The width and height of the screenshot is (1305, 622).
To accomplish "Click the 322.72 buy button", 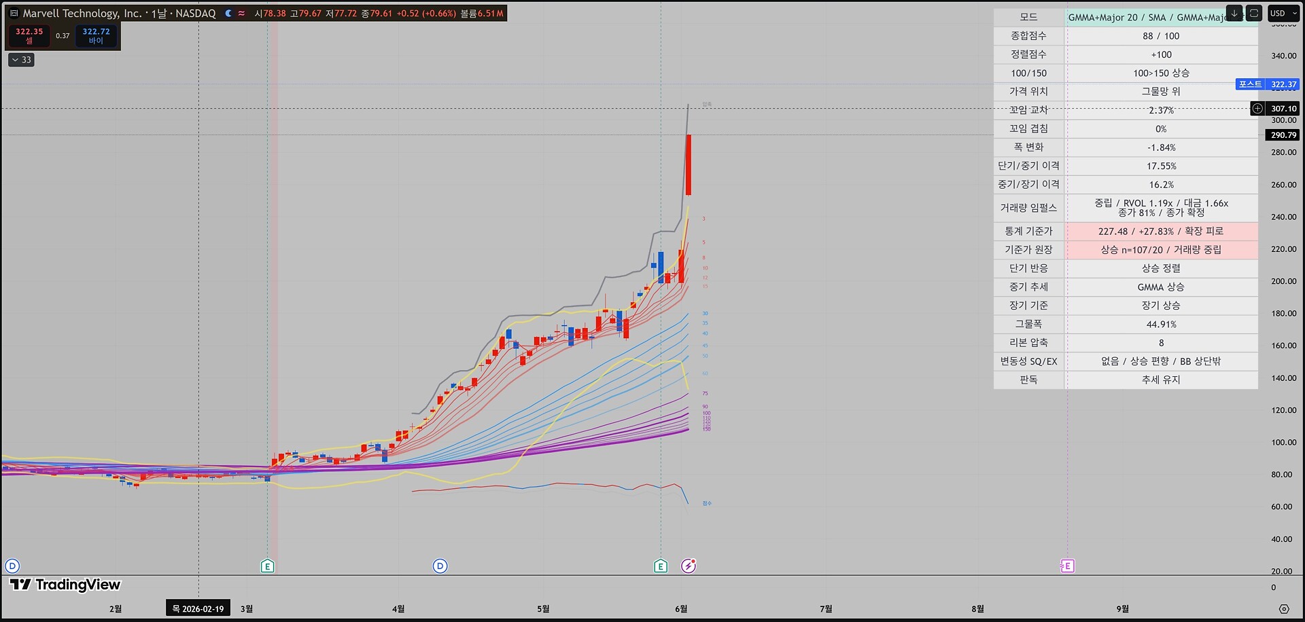I will 96,36.
